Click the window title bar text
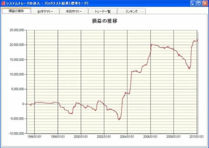Viewport: 209px width, 148px height. (48, 3)
